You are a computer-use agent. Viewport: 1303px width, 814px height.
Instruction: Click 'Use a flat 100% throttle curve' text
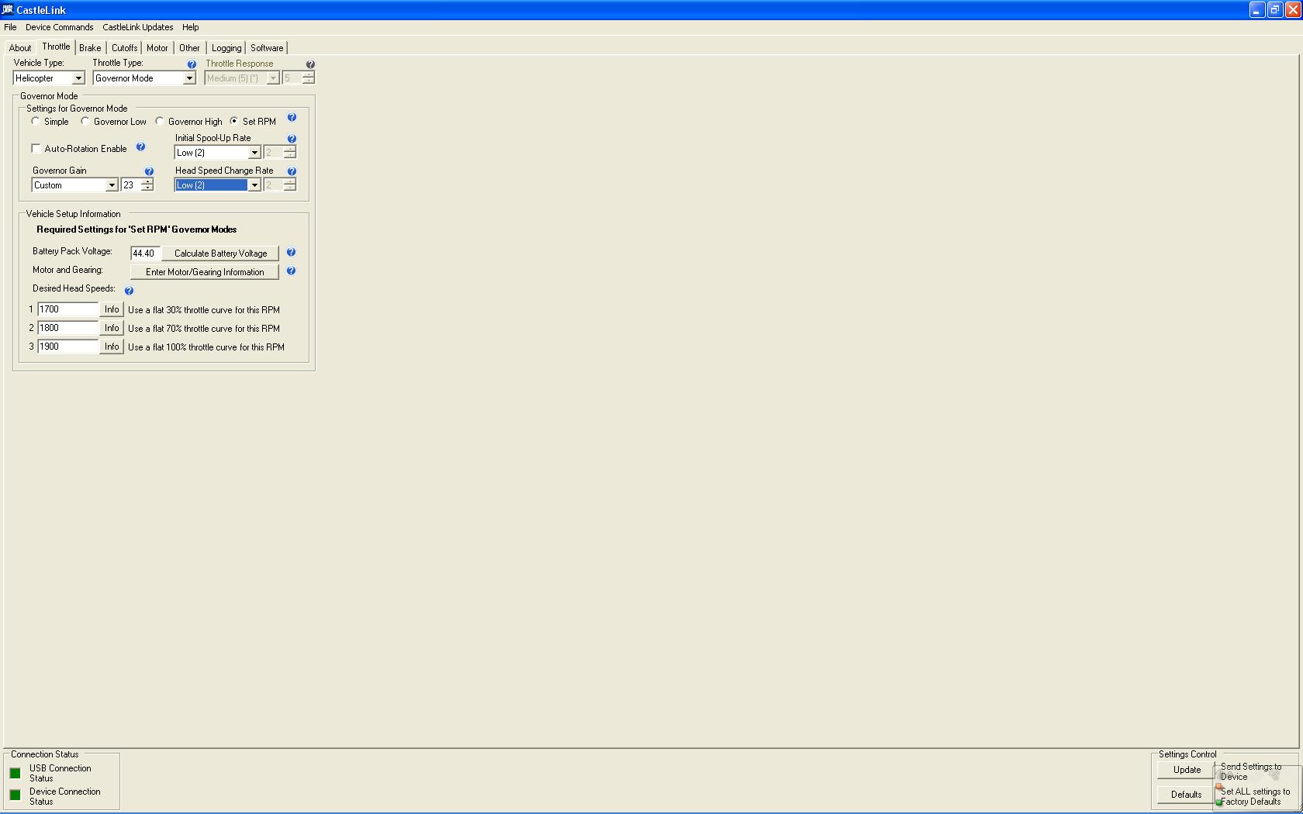tap(206, 347)
